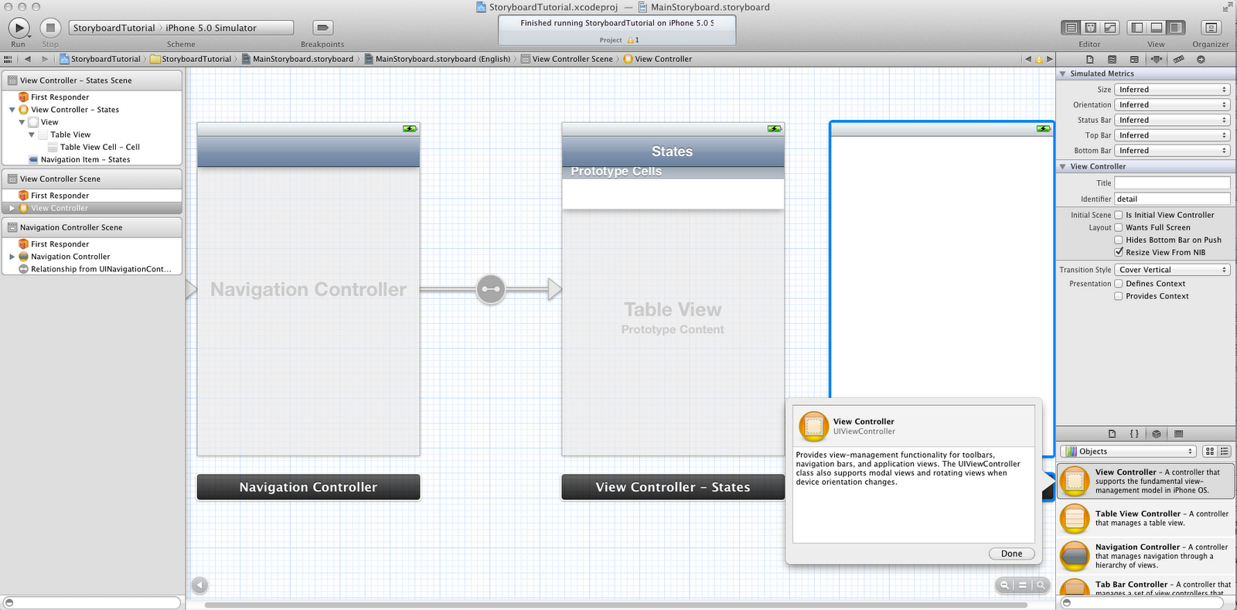Click Done in the View Controller popover
1237x610 pixels.
[1011, 554]
